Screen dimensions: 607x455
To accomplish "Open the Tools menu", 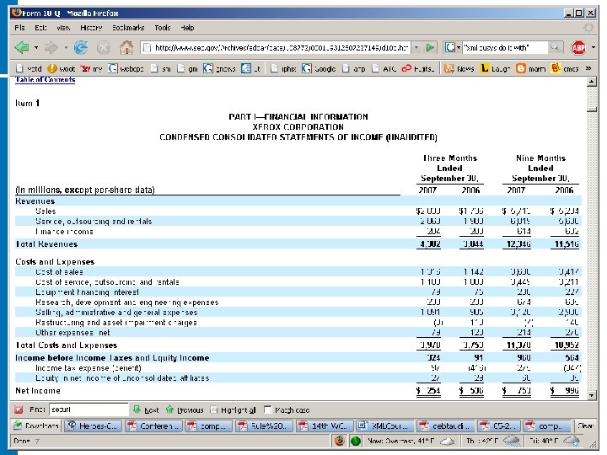I will [163, 28].
